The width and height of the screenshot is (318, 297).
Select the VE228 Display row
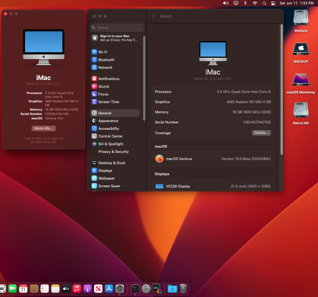(x=213, y=186)
